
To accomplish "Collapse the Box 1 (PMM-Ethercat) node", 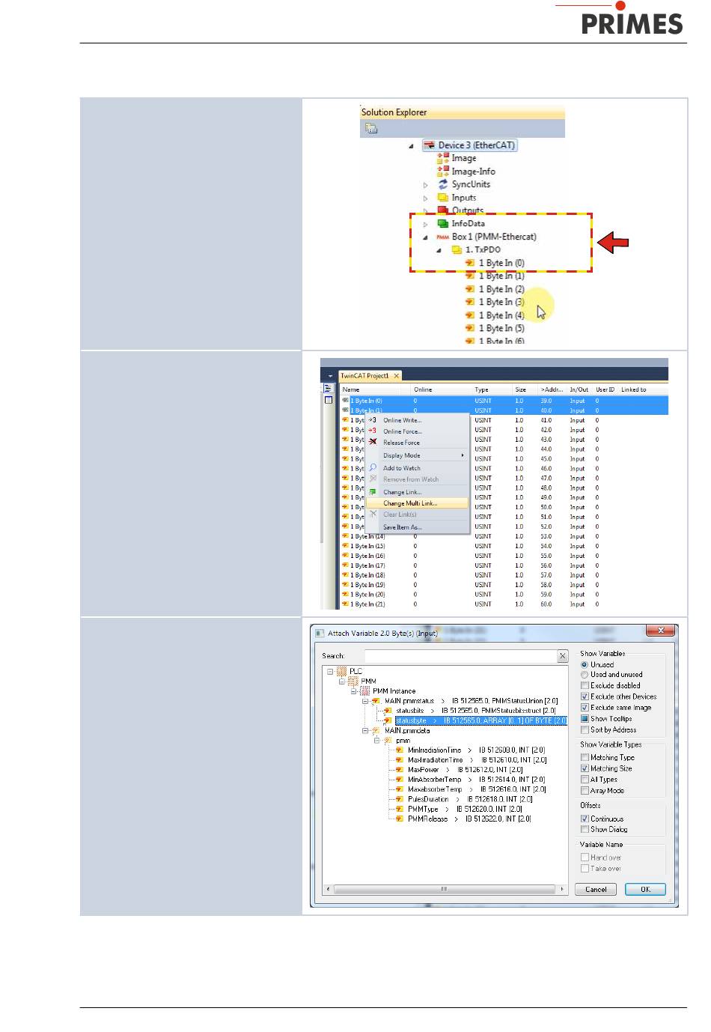I will 425,237.
